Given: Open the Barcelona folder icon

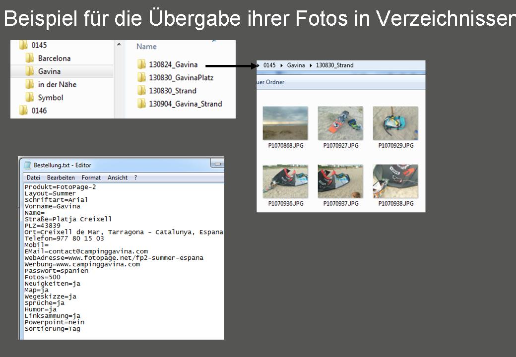Looking at the screenshot, I should pos(30,58).
